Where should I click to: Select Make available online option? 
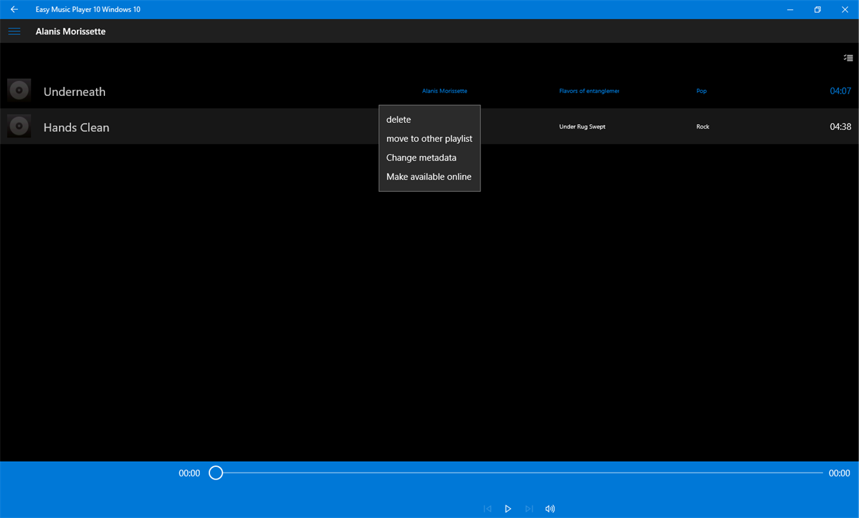pos(430,177)
